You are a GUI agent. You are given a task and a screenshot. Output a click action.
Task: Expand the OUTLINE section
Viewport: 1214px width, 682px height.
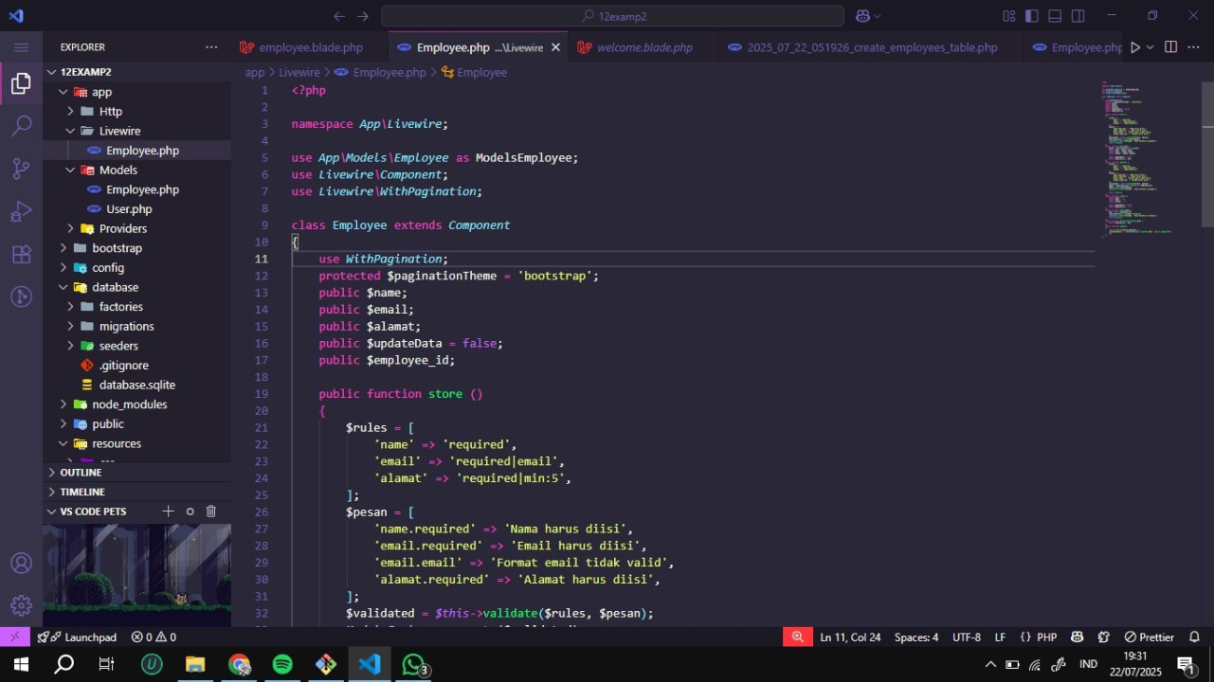(x=81, y=473)
